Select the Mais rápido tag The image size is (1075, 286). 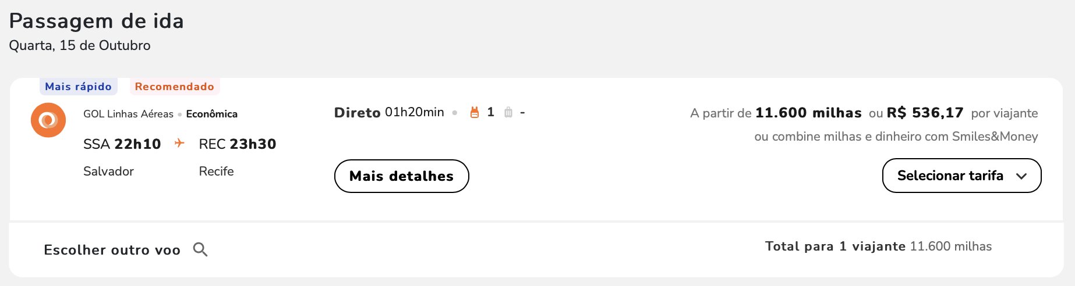coord(79,87)
